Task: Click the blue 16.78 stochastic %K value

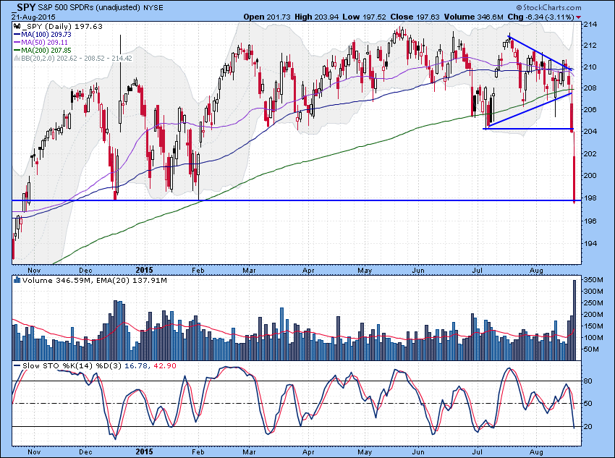Action: click(136, 366)
